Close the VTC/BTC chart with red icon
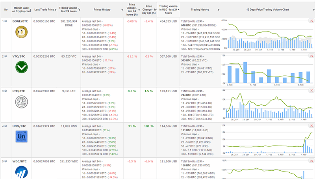Viewport: 315px width, 179px height. [x=311, y=56]
